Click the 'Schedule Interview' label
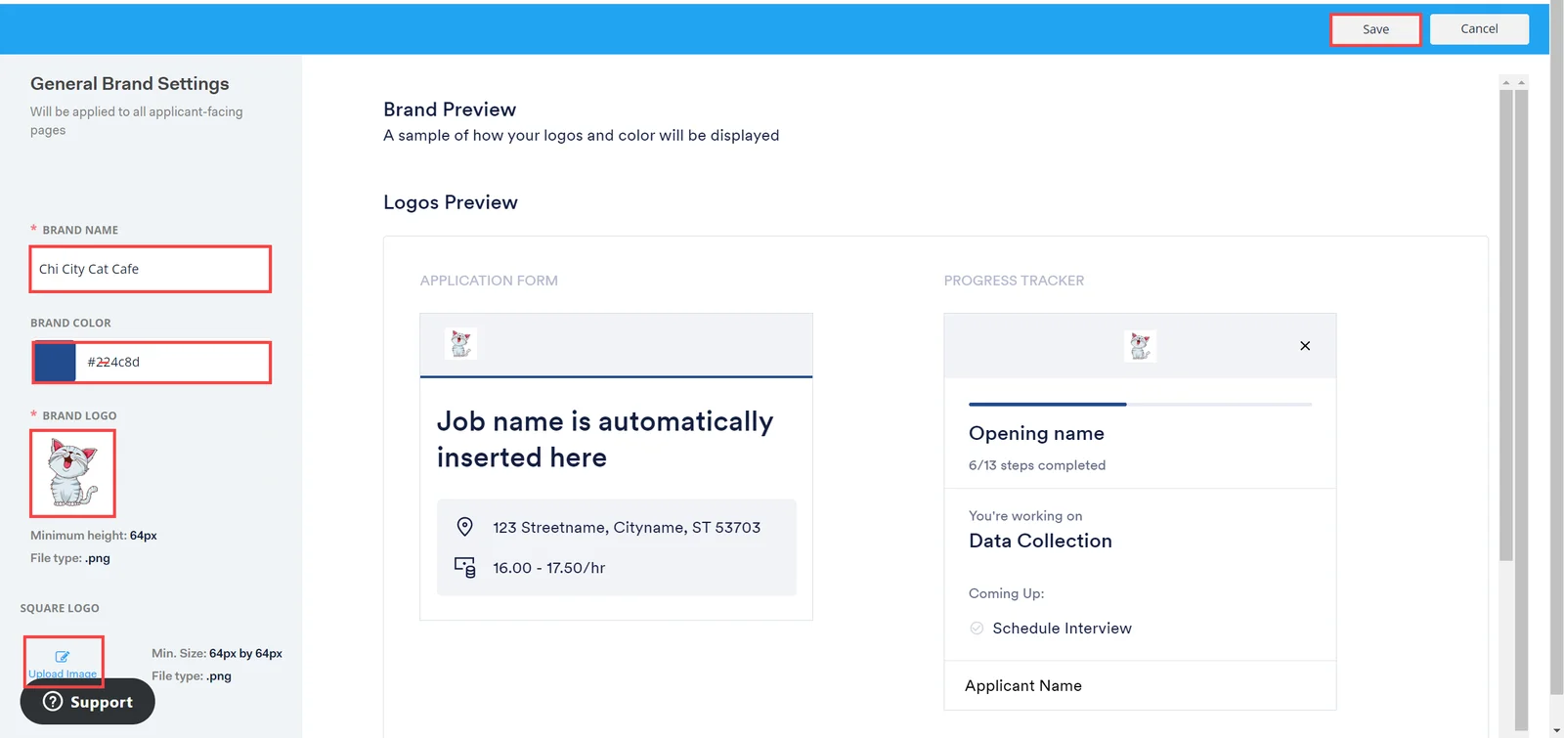Screen dimensions: 1564x738 (1062, 629)
